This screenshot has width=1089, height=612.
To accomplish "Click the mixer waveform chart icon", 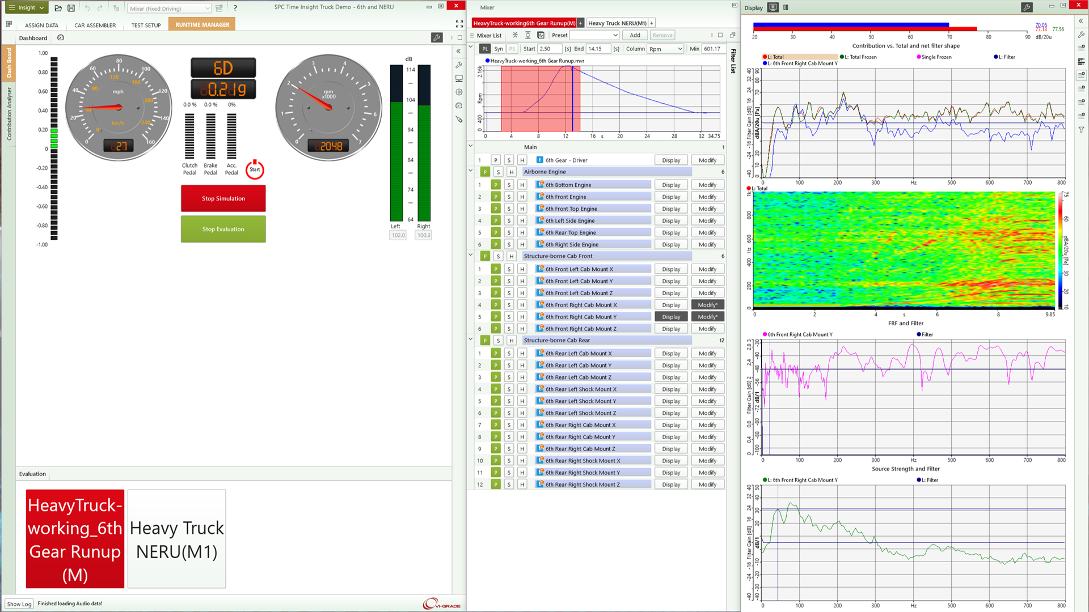I will pyautogui.click(x=541, y=35).
